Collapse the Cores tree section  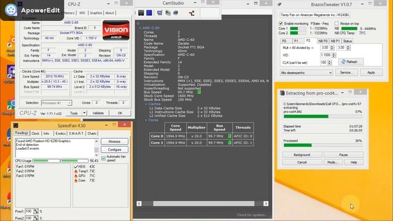coord(146,120)
